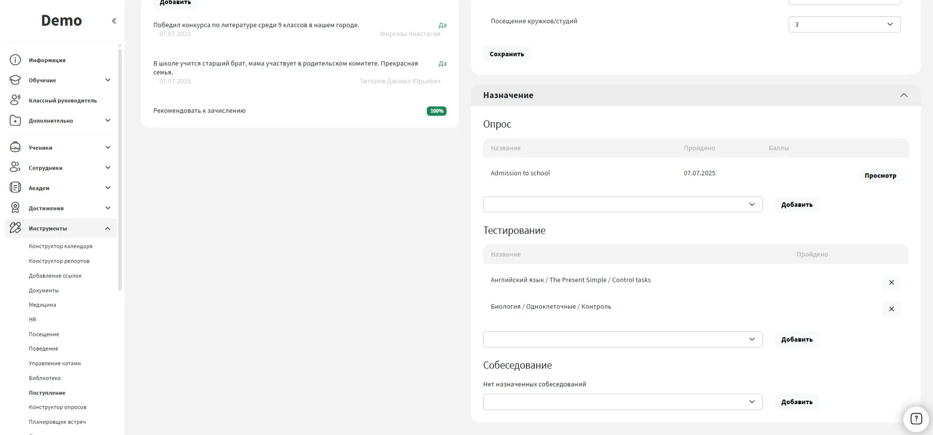This screenshot has width=933, height=435.
Task: Remove the Биология / Одноклеточные test
Action: [x=891, y=309]
